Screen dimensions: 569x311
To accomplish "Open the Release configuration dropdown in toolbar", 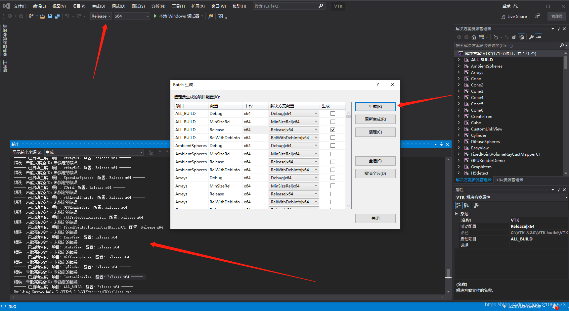I will [101, 16].
